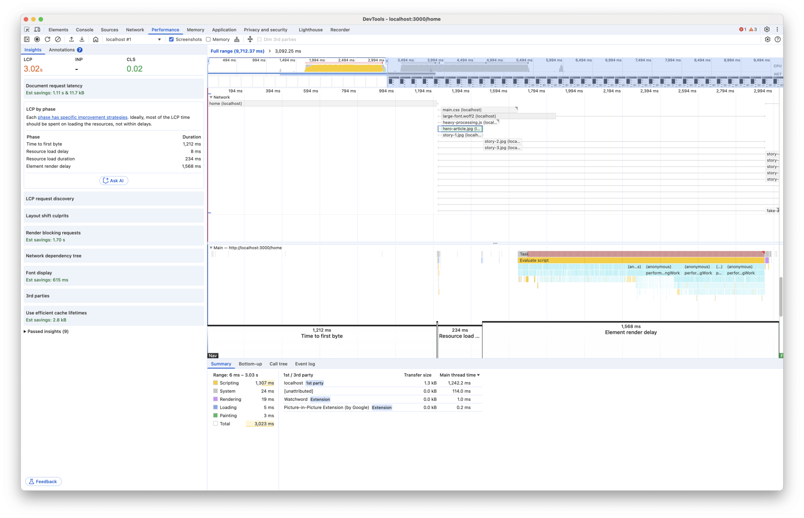
Task: Switch to the Lighthouse panel tab
Action: click(310, 30)
